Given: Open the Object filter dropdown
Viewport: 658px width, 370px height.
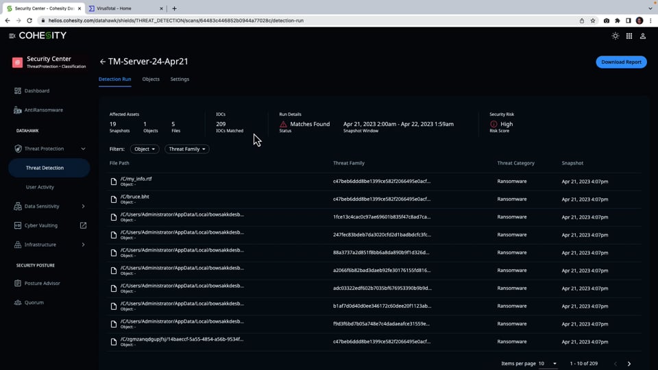Looking at the screenshot, I should 145,149.
